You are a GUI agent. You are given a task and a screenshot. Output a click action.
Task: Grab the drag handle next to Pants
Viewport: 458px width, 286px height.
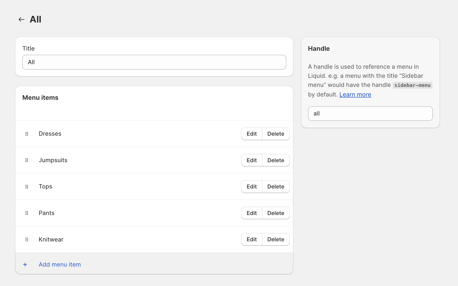pos(27,213)
